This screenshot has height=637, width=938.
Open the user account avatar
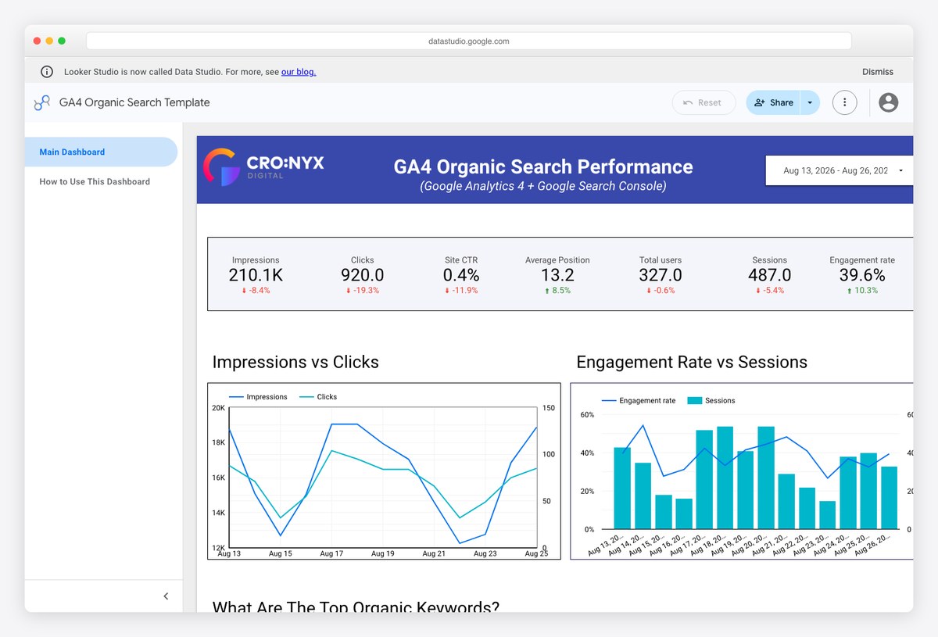[x=888, y=102]
